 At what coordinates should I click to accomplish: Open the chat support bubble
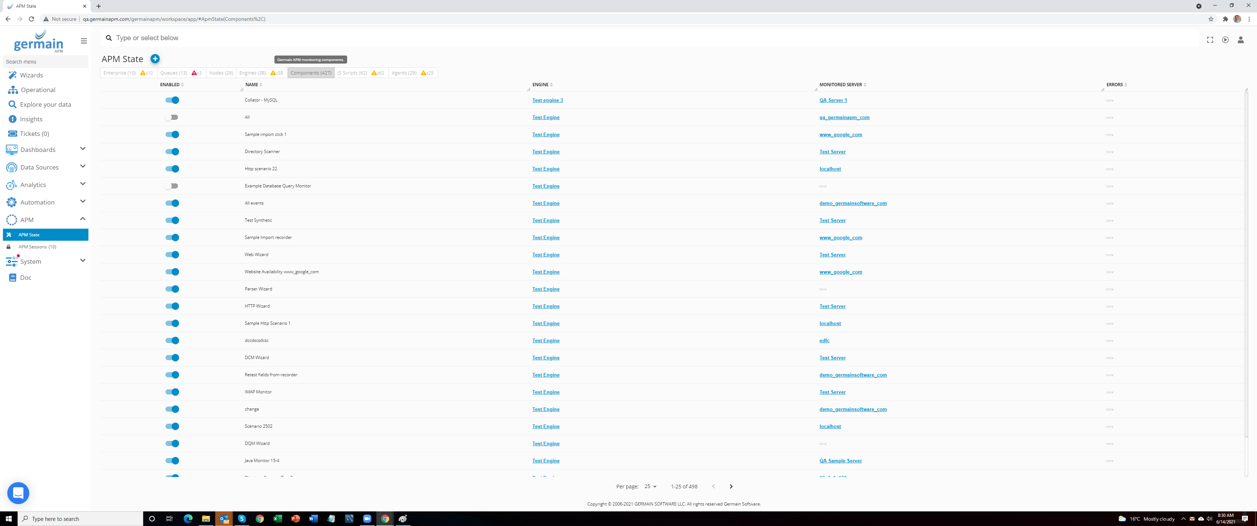pyautogui.click(x=18, y=493)
